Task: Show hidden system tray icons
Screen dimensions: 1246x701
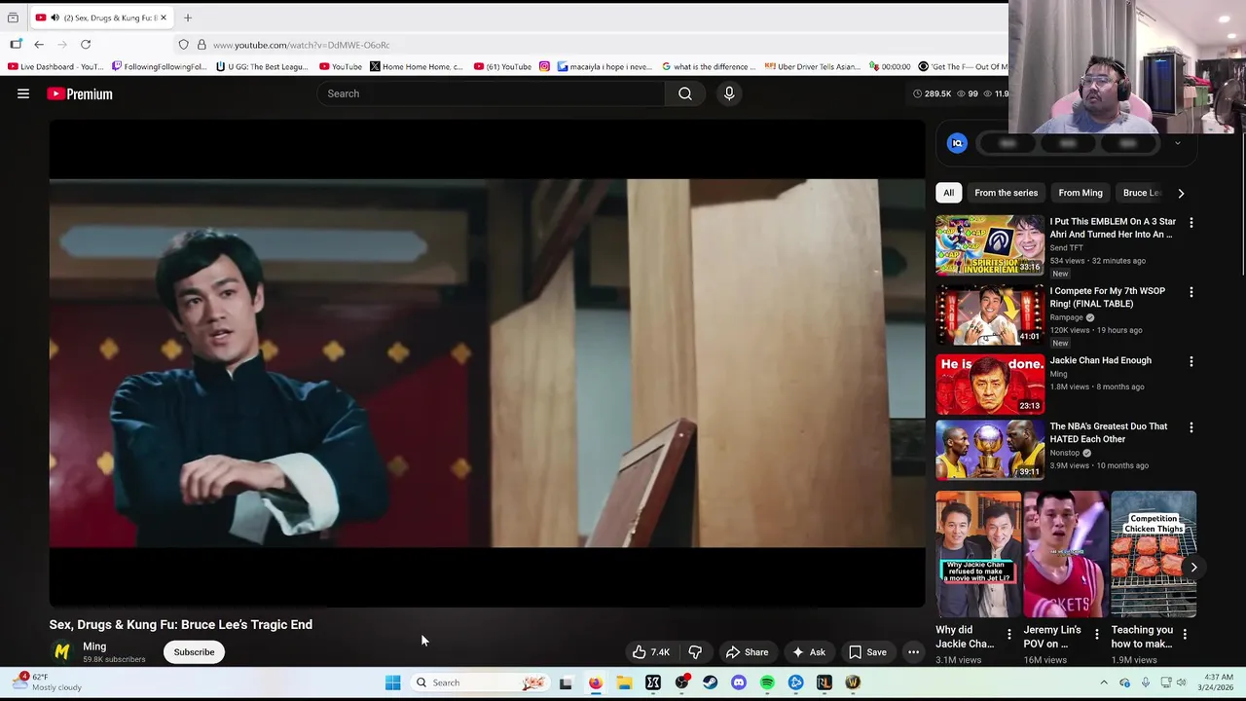Action: [1104, 683]
